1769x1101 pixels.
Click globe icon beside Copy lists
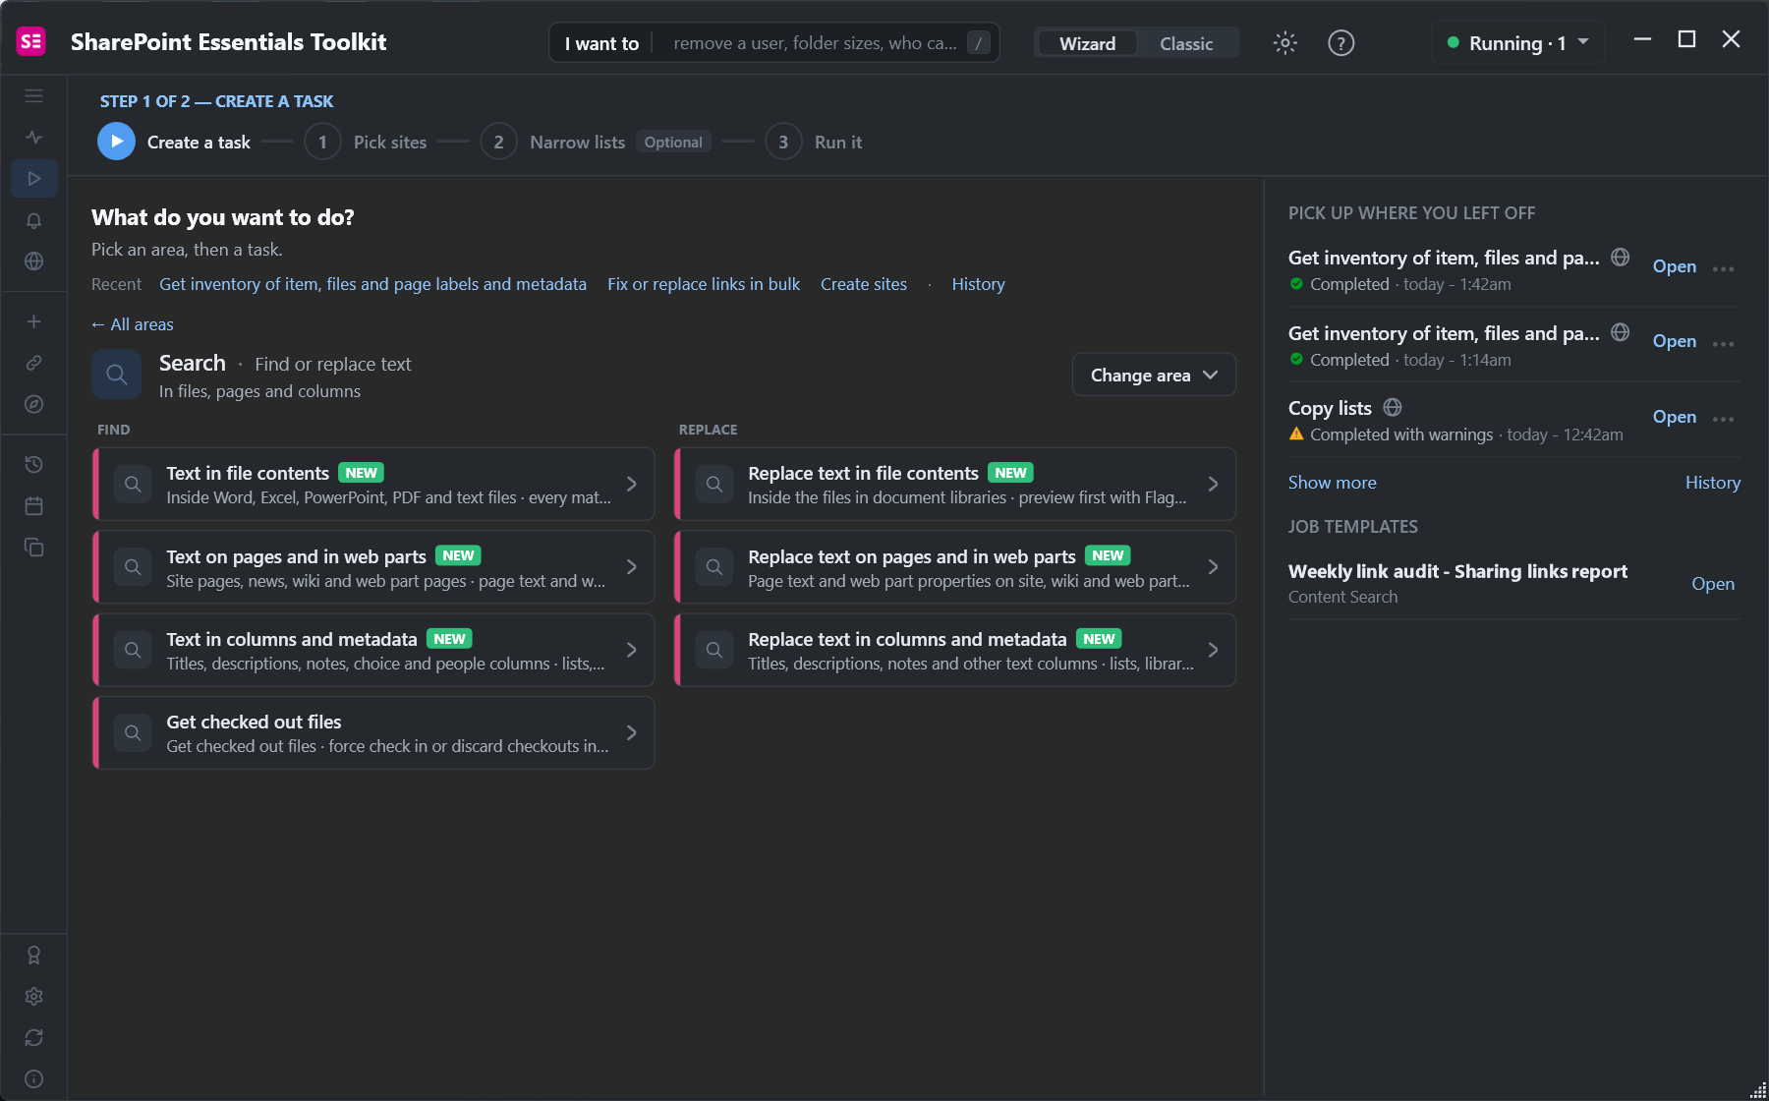1392,407
